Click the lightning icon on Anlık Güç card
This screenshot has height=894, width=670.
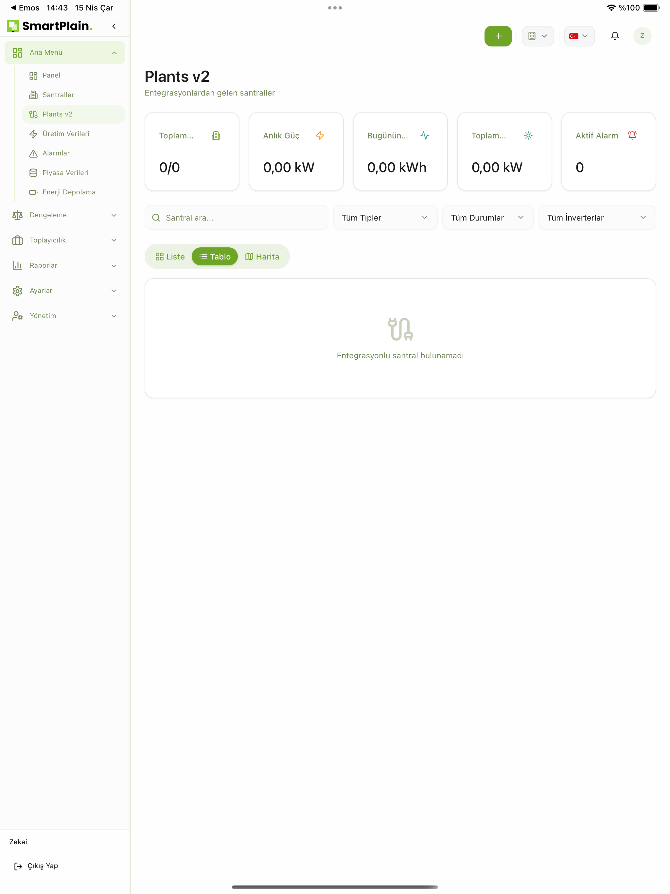coord(320,136)
